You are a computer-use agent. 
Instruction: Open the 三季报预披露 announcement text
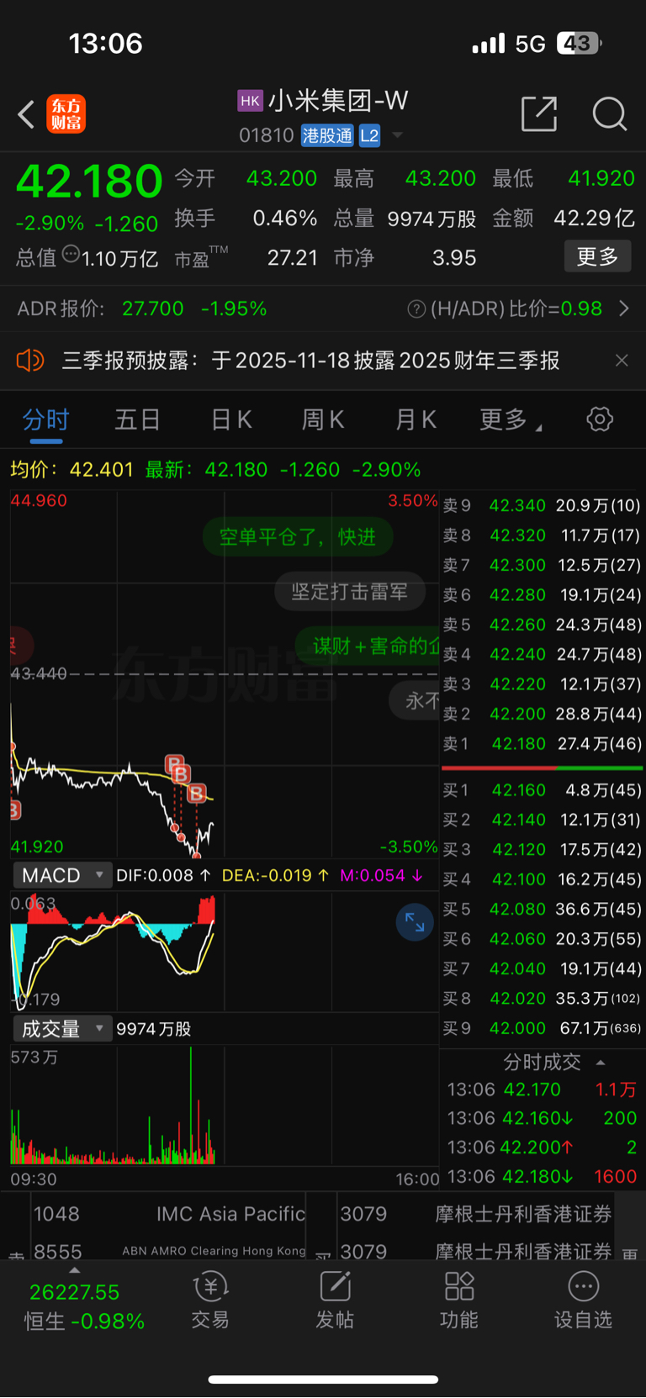[x=311, y=361]
